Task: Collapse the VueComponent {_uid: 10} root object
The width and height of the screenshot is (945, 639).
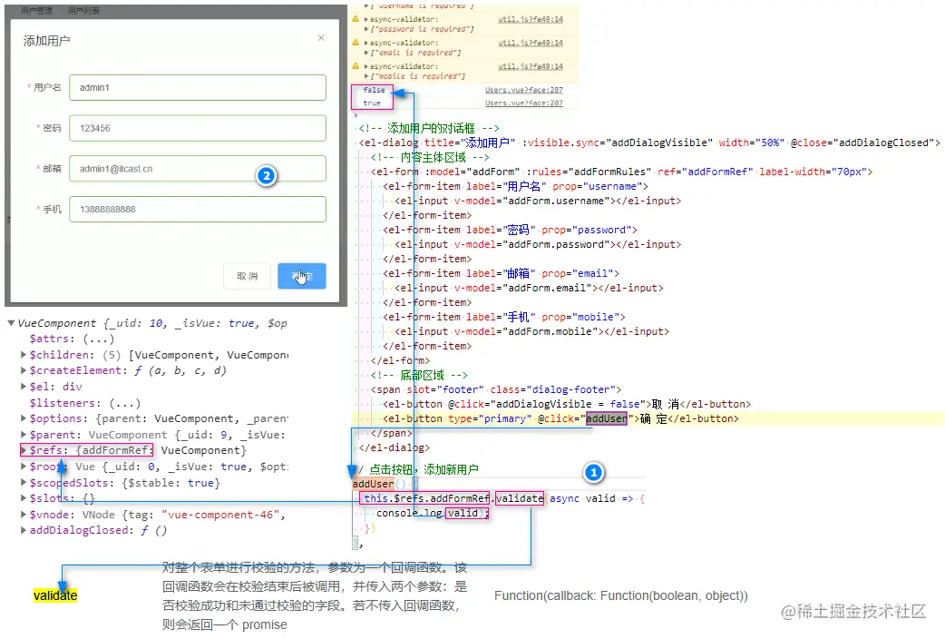Action: (x=11, y=323)
